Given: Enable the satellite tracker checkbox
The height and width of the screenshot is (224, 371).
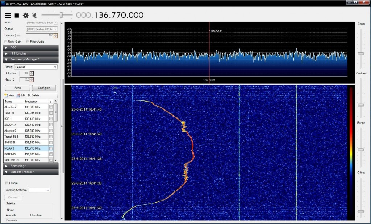Looking at the screenshot, I should (x=6, y=183).
